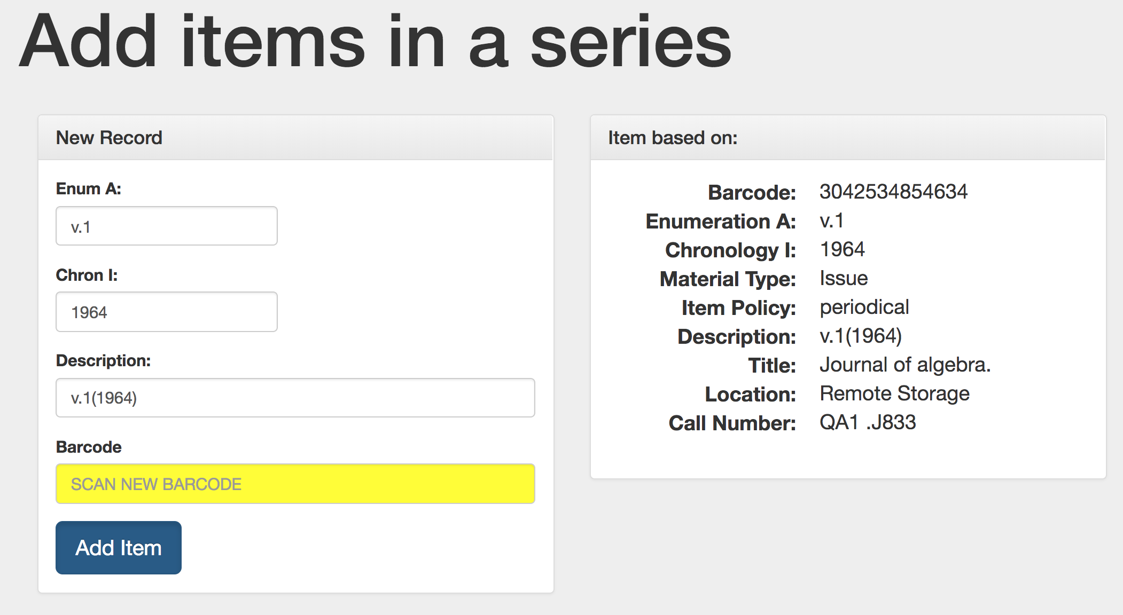This screenshot has height=615, width=1123.
Task: Select the Description text field
Action: coord(295,398)
